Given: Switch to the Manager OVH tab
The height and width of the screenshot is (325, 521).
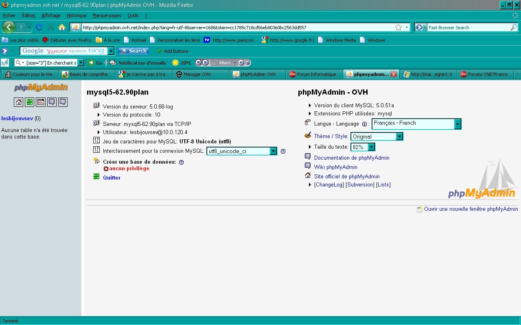Looking at the screenshot, I should 200,74.
